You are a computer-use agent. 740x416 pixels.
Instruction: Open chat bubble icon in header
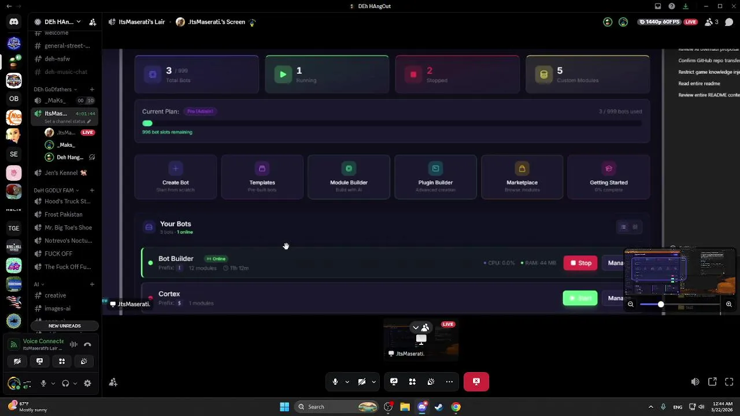click(x=729, y=22)
